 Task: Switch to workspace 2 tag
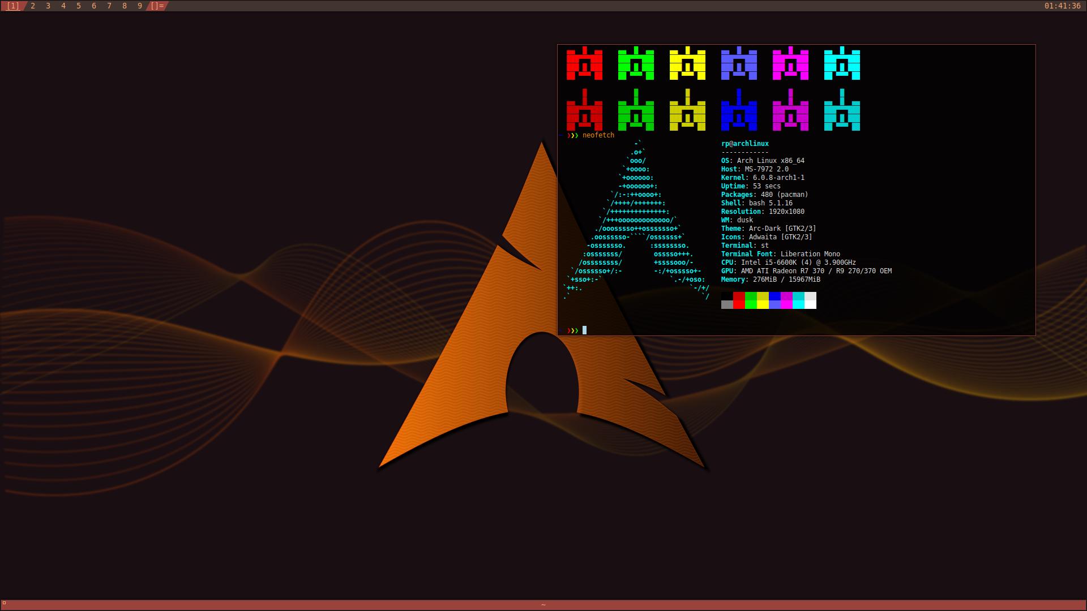pyautogui.click(x=33, y=6)
